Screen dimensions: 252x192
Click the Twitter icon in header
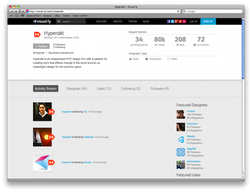pyautogui.click(x=172, y=22)
